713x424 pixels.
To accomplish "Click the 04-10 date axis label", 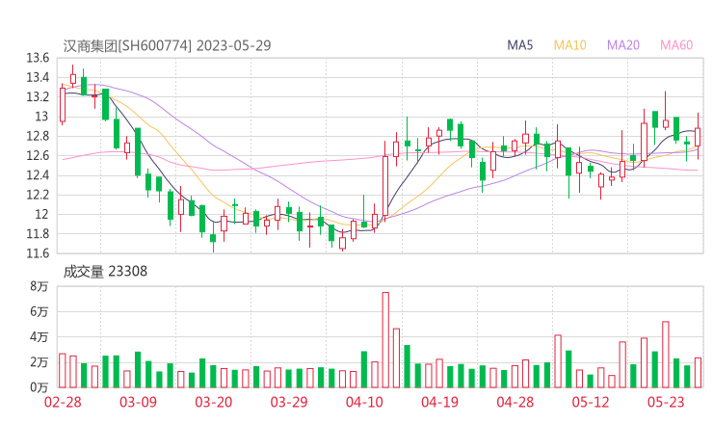I will 364,402.
